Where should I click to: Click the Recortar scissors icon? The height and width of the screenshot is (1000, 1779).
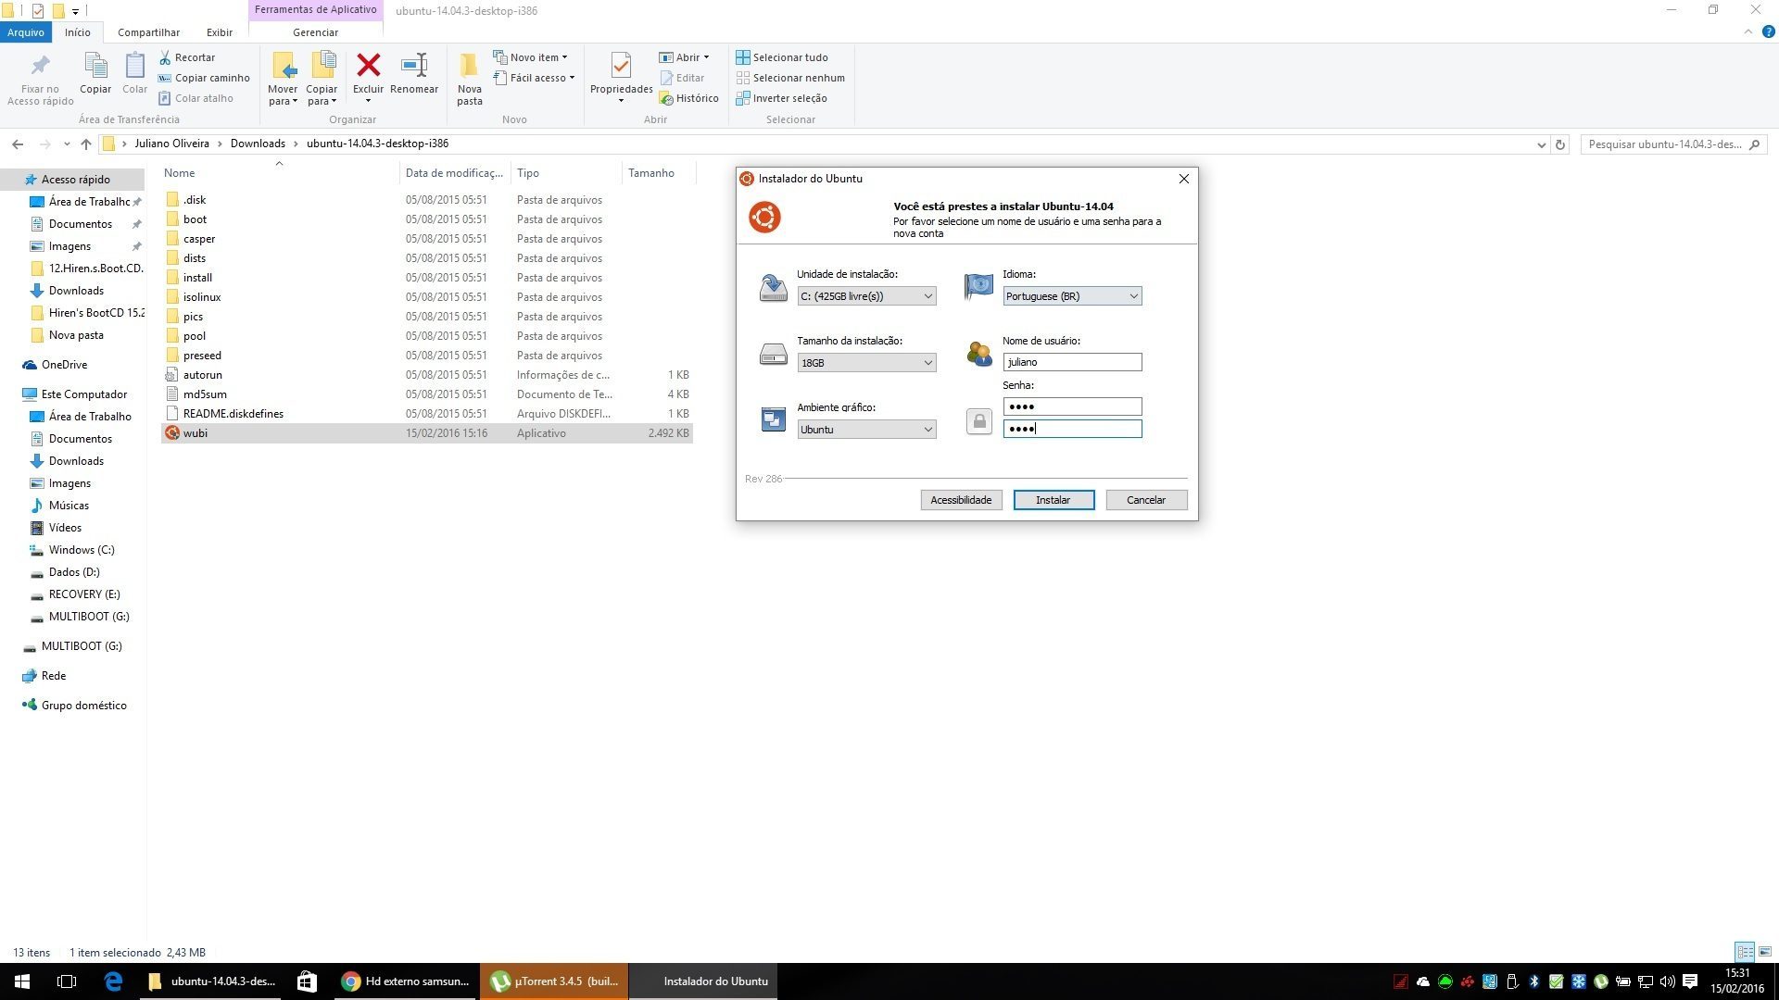[x=165, y=57]
